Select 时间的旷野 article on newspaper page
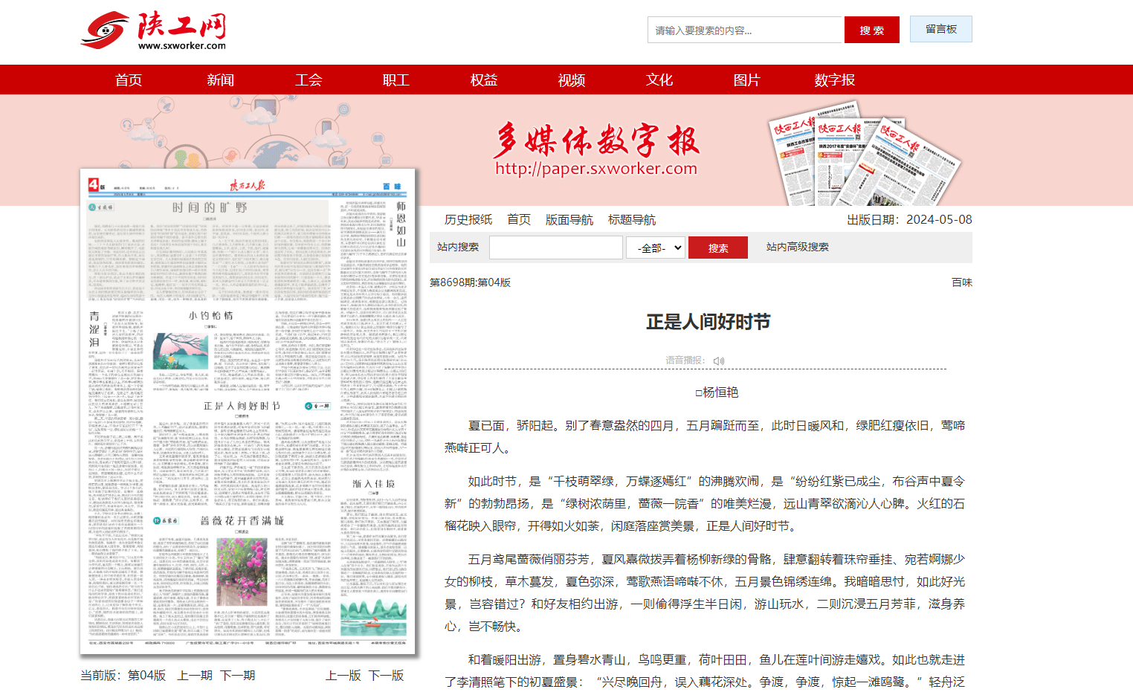The image size is (1133, 692). click(x=210, y=207)
